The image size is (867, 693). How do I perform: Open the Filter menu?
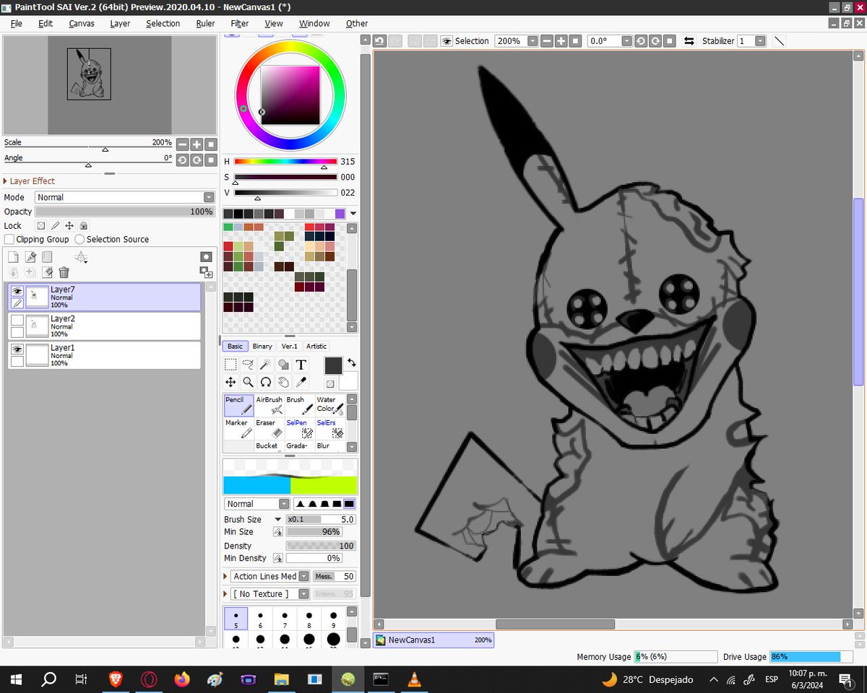[x=240, y=23]
